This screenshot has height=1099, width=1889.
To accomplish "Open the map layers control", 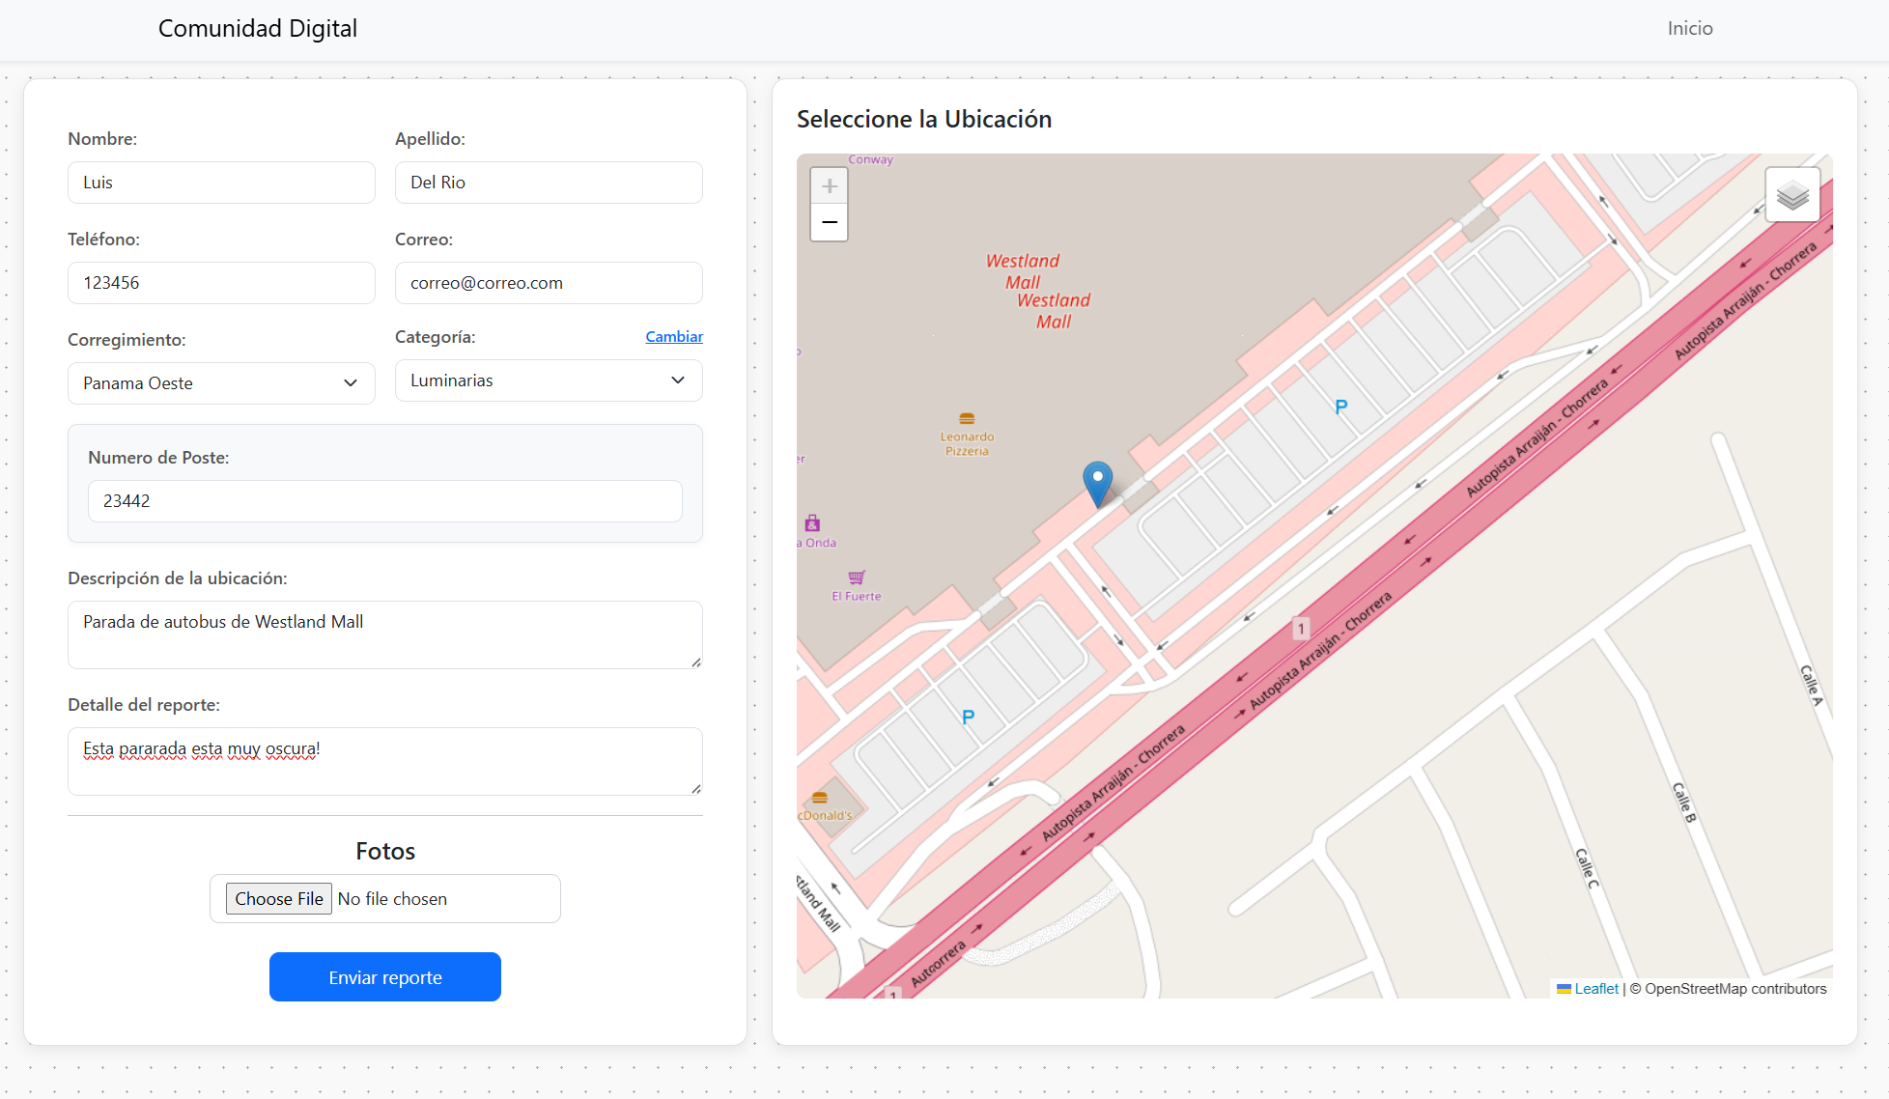I will (x=1792, y=195).
